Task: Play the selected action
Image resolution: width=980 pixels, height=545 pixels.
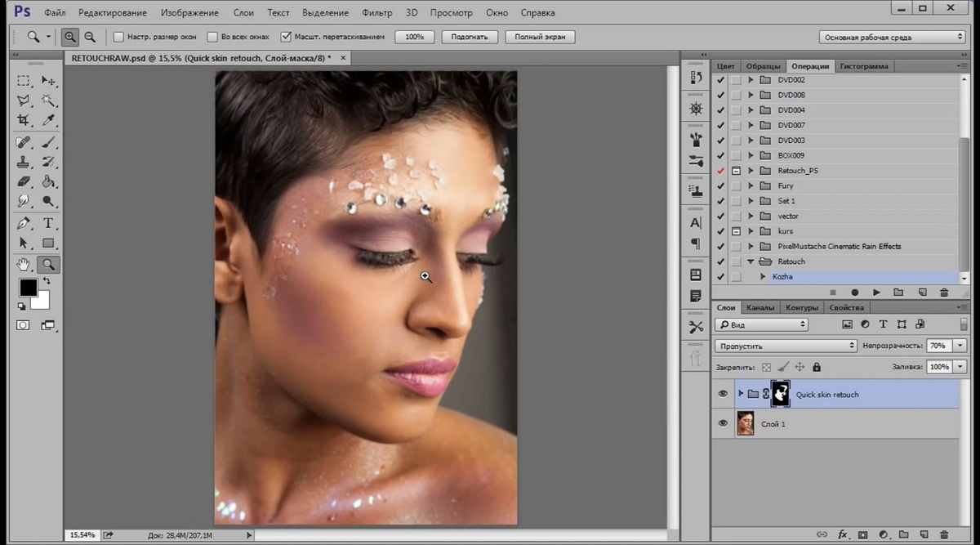Action: pyautogui.click(x=876, y=292)
